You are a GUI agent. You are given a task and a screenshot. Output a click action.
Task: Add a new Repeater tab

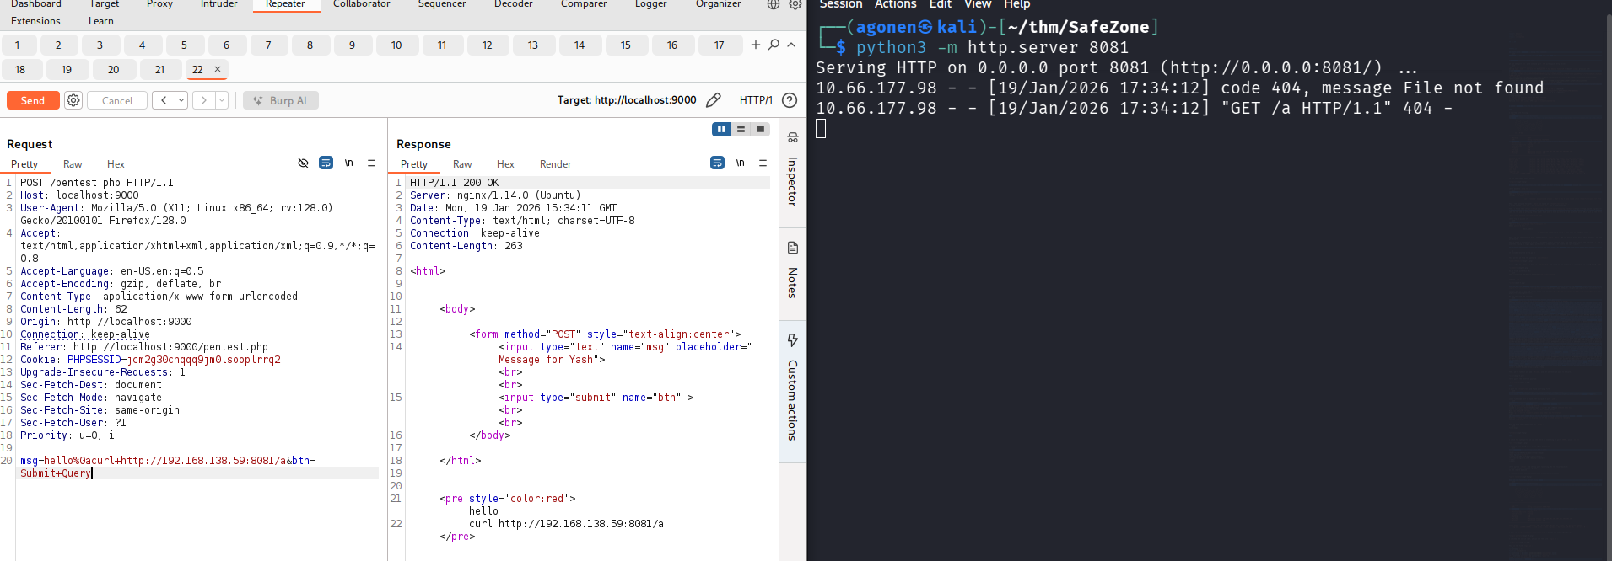pyautogui.click(x=756, y=45)
